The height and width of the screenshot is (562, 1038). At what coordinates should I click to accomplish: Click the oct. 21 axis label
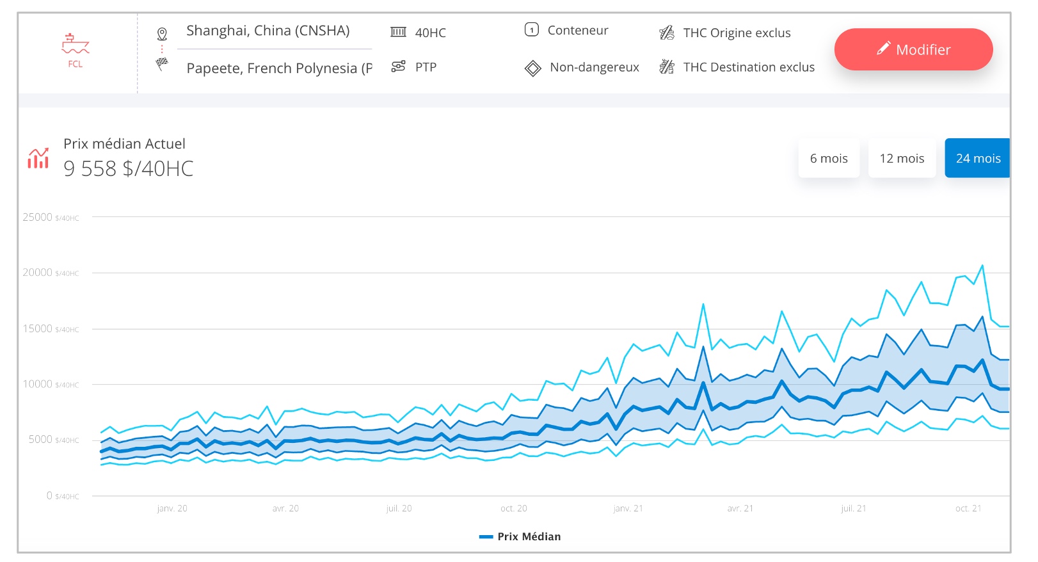(x=968, y=508)
